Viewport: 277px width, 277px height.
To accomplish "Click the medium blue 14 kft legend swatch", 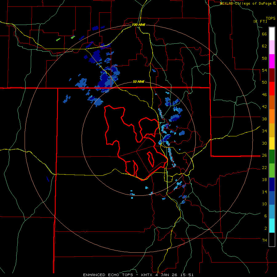I will pos(272,198).
